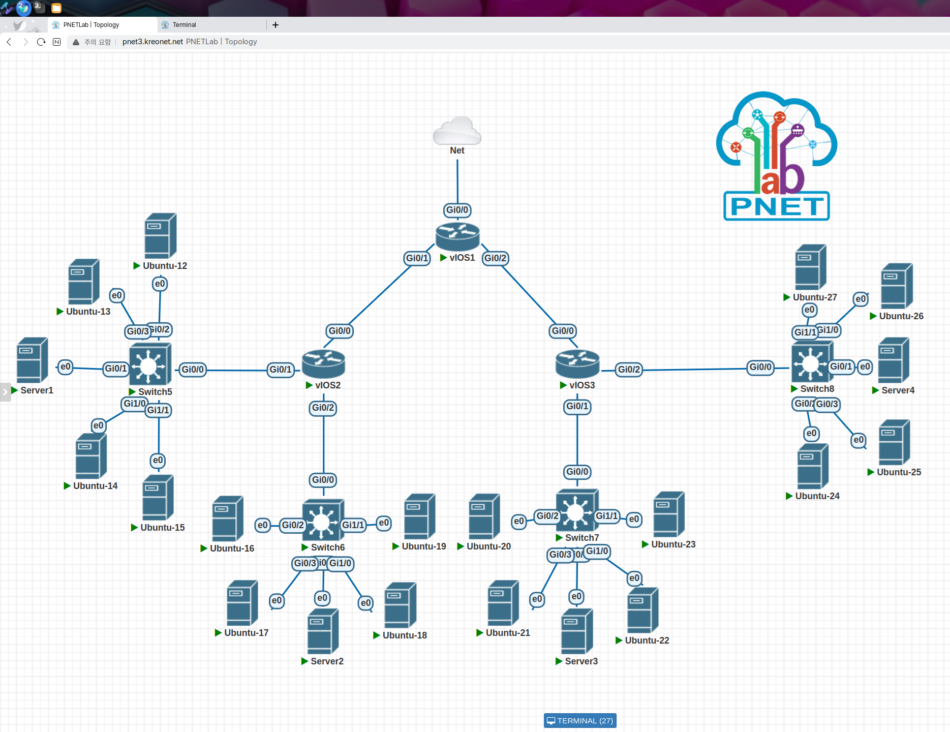
Task: Click the Ubuntu-17 host icon
Action: (242, 603)
